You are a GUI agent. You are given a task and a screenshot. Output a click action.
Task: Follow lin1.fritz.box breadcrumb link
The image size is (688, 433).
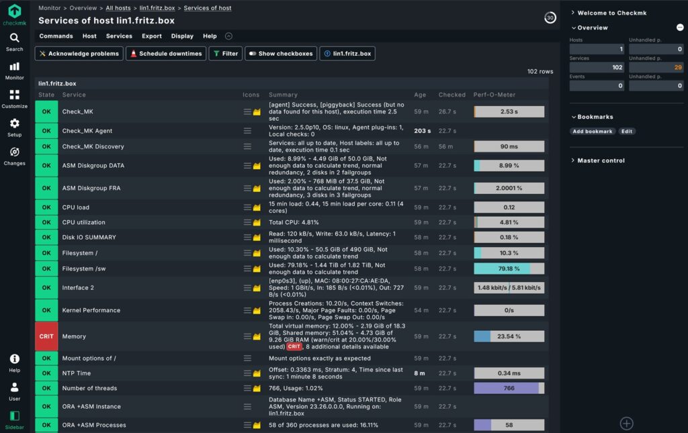(157, 8)
